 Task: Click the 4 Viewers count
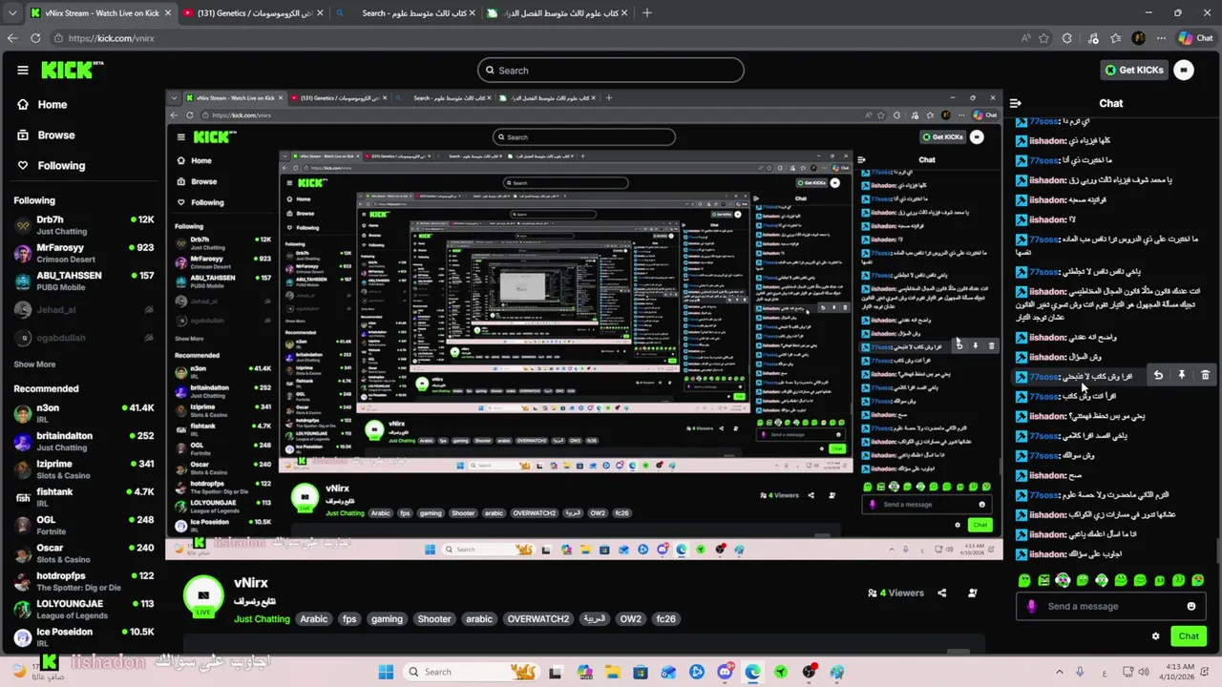pyautogui.click(x=896, y=593)
